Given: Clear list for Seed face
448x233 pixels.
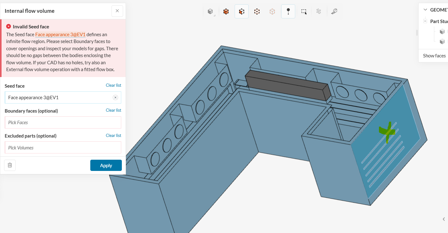Looking at the screenshot, I should (x=113, y=85).
